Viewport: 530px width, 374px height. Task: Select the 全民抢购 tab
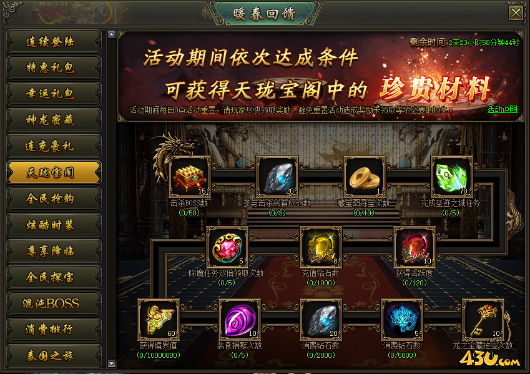tap(54, 199)
